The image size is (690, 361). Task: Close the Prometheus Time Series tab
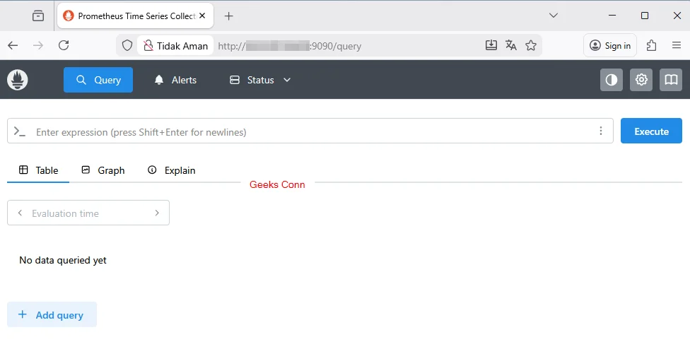tap(202, 16)
